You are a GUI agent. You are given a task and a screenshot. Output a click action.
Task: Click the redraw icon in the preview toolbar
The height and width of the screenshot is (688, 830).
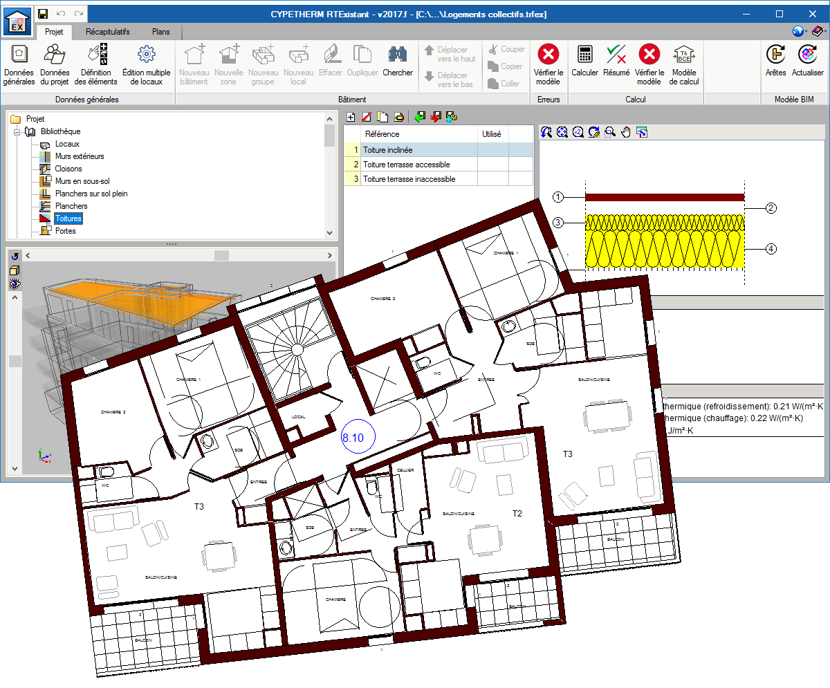(594, 132)
